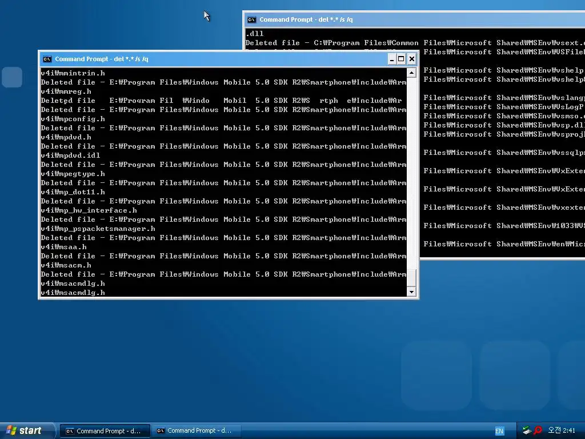The image size is (585, 439).
Task: Click the 'v4i₩mp_pspacketsmanager.h' output line
Action: coord(98,229)
